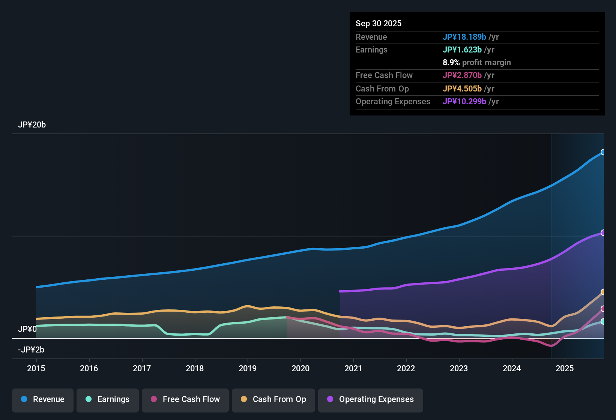
Task: Click the 2021 label on the time axis
Action: [x=354, y=369]
